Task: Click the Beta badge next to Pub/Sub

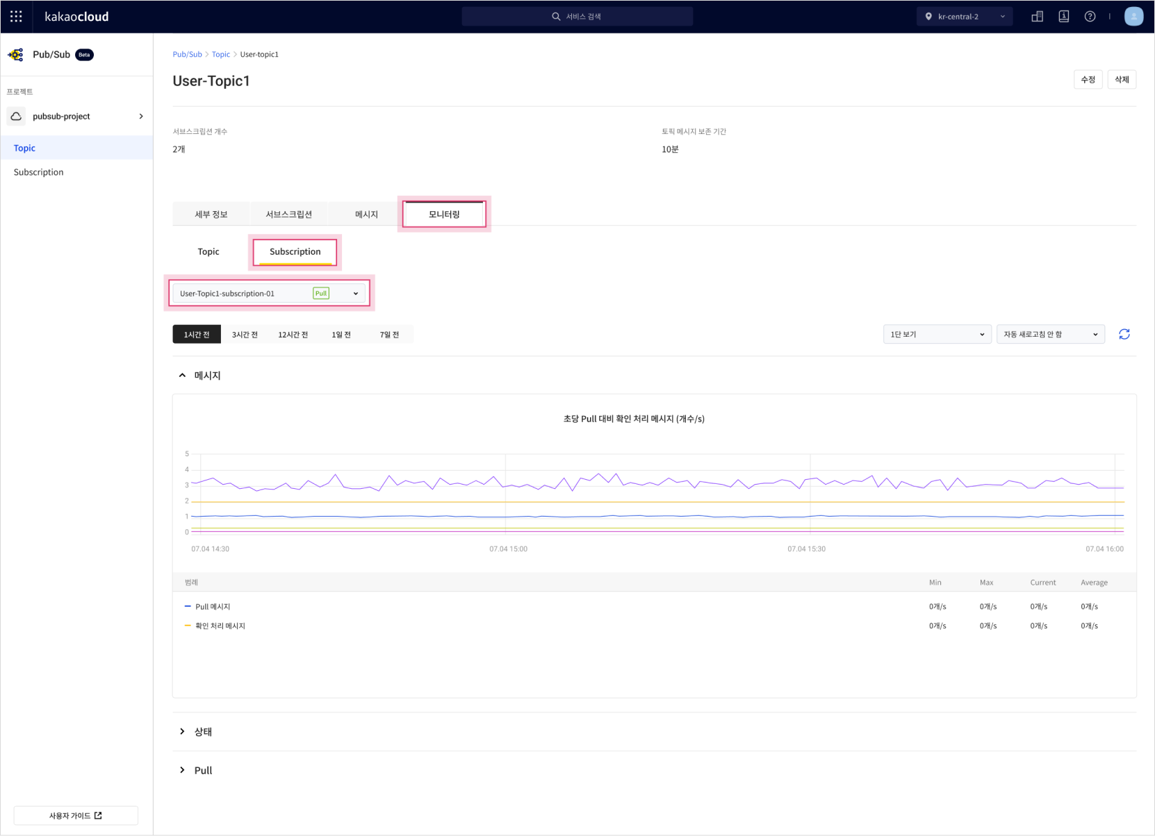Action: pos(84,55)
